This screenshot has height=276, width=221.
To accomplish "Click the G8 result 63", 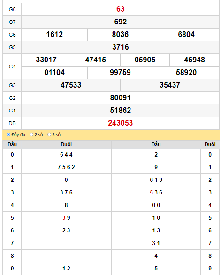I will tap(121, 9).
